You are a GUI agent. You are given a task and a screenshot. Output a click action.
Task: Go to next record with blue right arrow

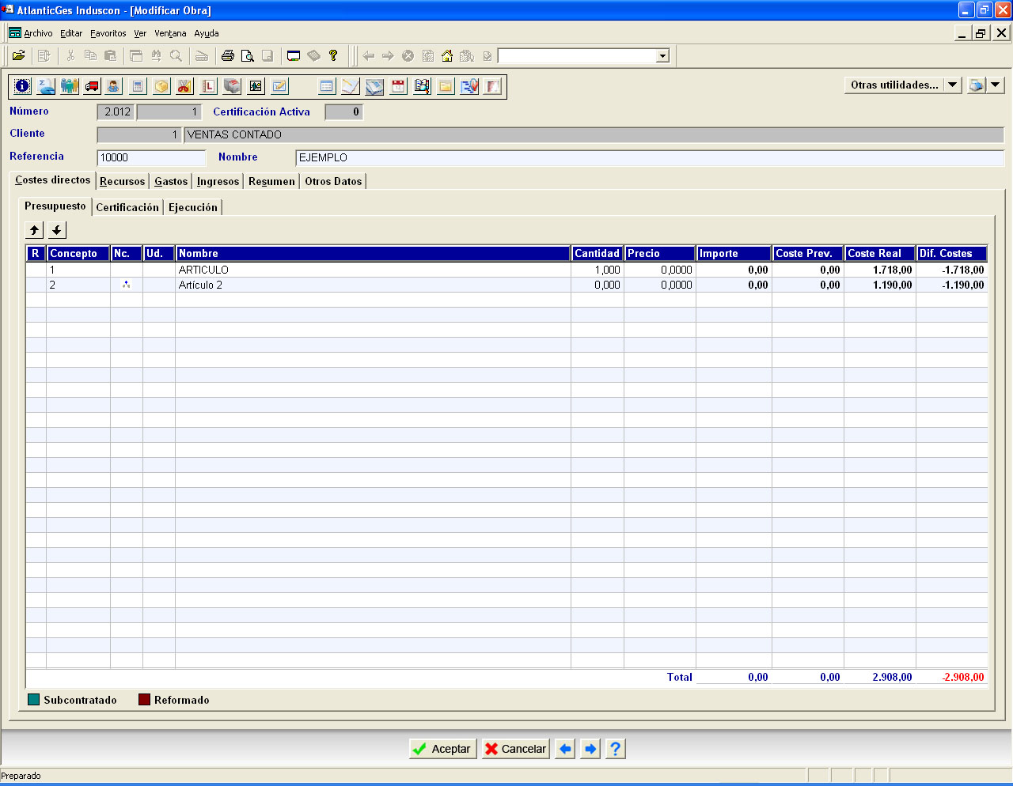pos(590,749)
